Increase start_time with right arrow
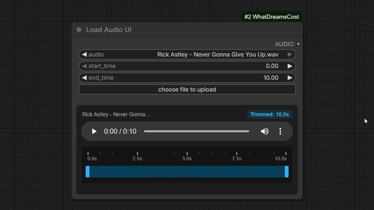 290,66
